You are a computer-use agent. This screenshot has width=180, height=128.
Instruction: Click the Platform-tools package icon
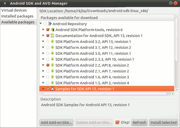pos(52,30)
